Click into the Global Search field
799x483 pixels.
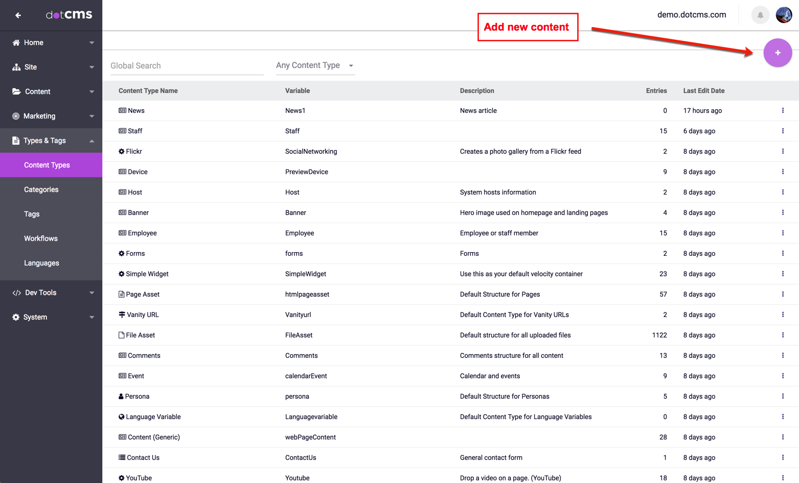click(187, 66)
